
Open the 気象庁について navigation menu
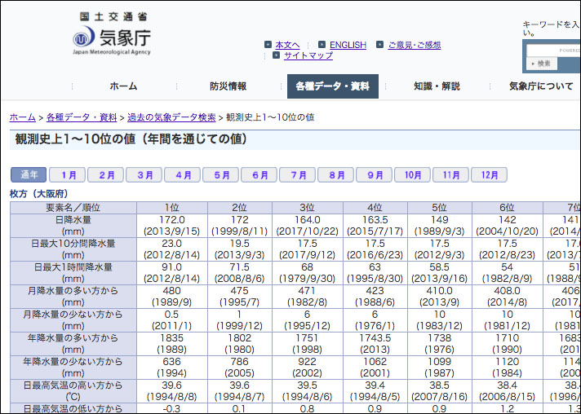pyautogui.click(x=540, y=86)
